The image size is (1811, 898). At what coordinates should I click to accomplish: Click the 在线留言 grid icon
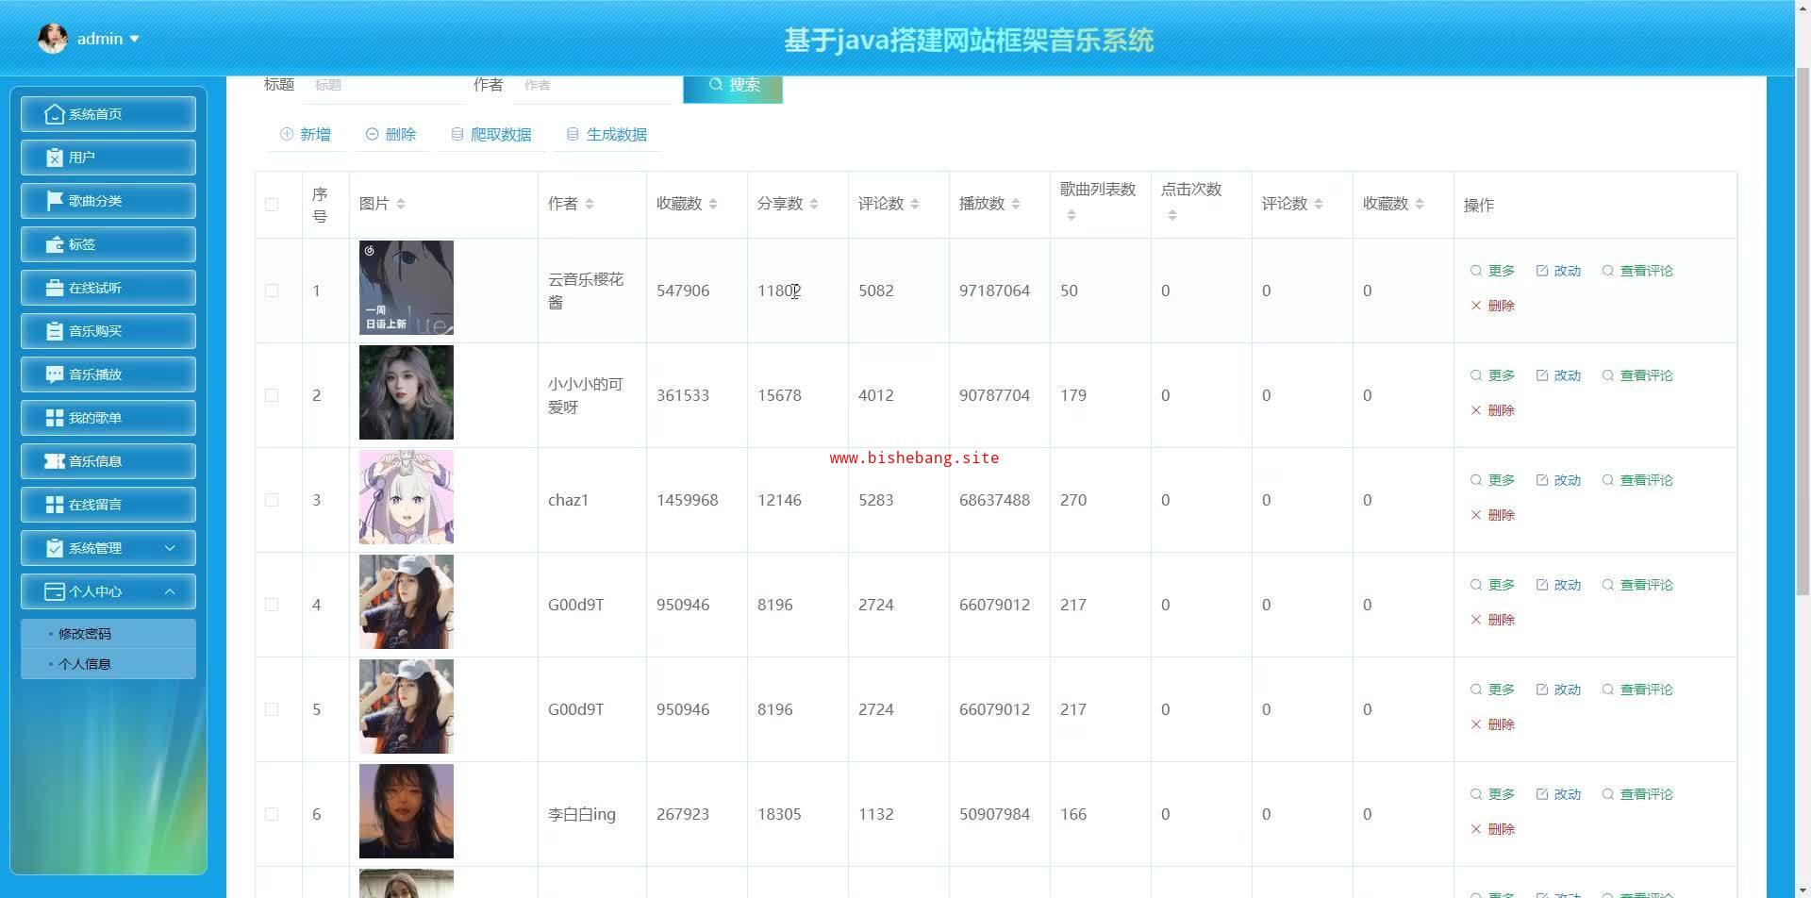click(x=55, y=505)
